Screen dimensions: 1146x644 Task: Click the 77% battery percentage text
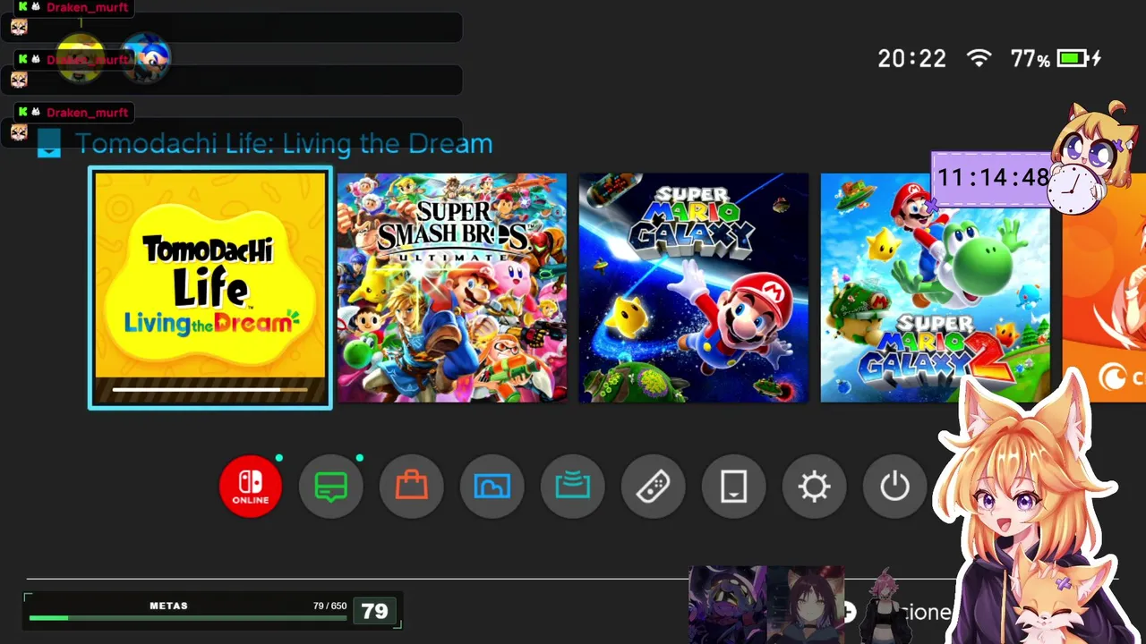[1031, 59]
